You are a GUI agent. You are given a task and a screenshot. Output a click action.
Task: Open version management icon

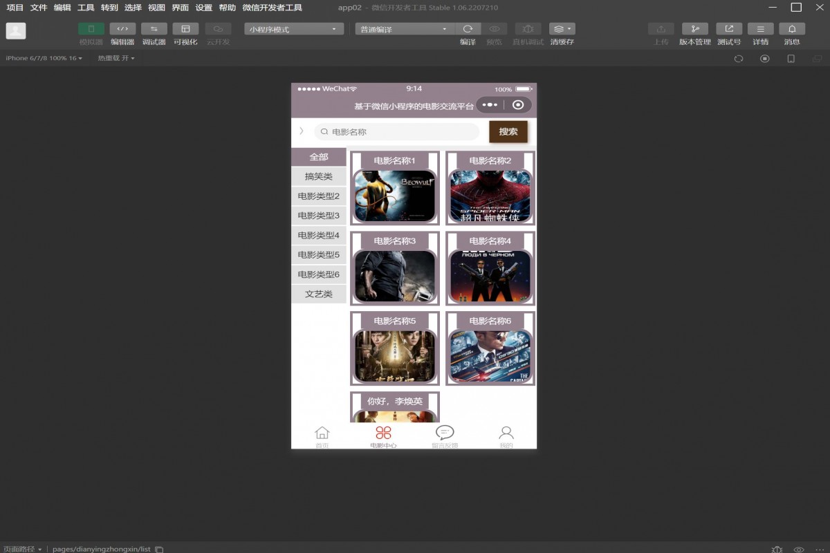[694, 29]
